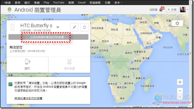Image resolution: width=194 pixels, height=109 pixels.
Task: Click the 沈政達 user name
Action: coord(153,10)
